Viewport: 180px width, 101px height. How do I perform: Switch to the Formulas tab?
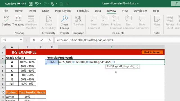83,11
